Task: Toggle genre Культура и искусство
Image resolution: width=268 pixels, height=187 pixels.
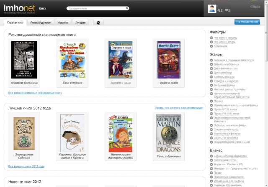Action: pyautogui.click(x=224, y=81)
